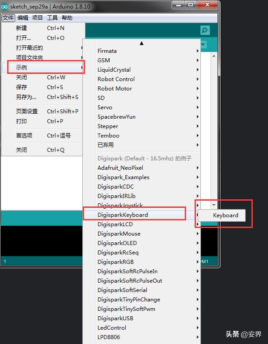Expand Robot Motor examples

[141, 89]
